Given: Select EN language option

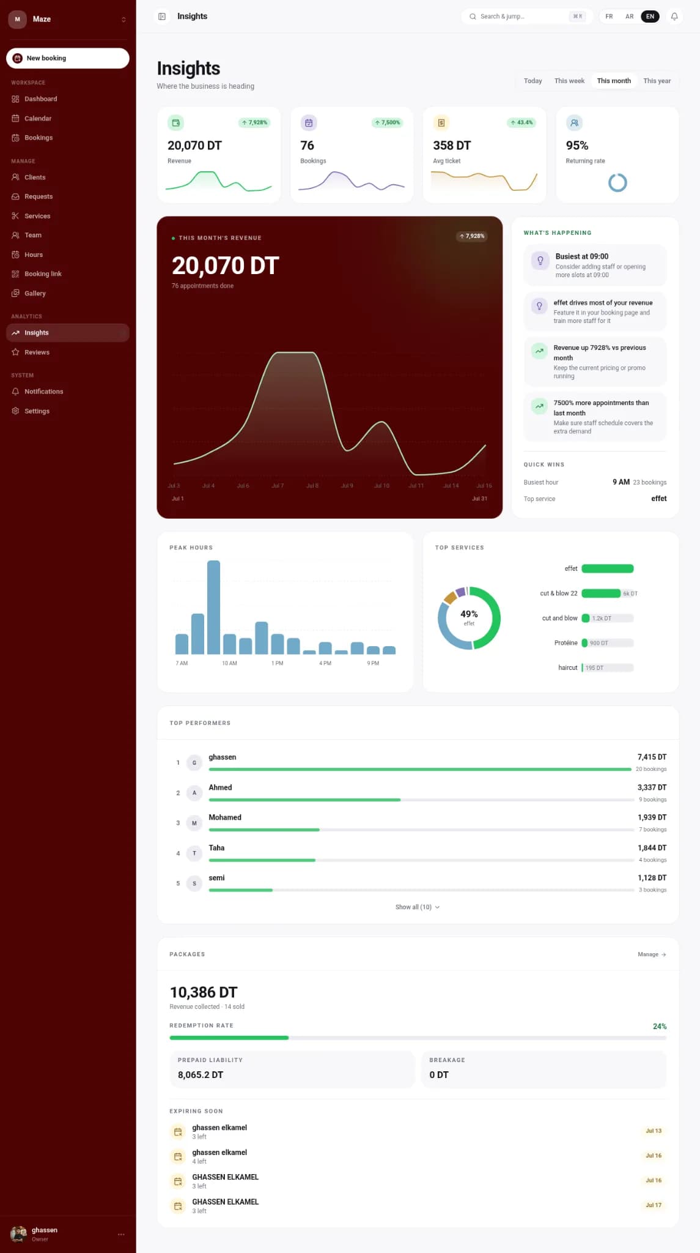Looking at the screenshot, I should pyautogui.click(x=650, y=17).
